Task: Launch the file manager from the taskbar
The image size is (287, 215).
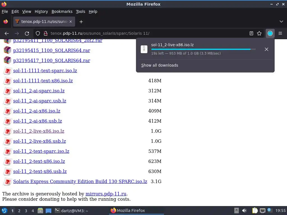Action: (x=40, y=211)
